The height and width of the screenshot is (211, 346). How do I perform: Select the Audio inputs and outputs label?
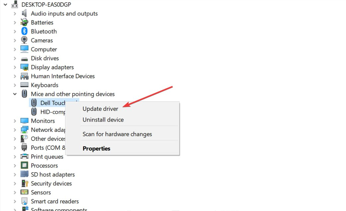click(64, 14)
